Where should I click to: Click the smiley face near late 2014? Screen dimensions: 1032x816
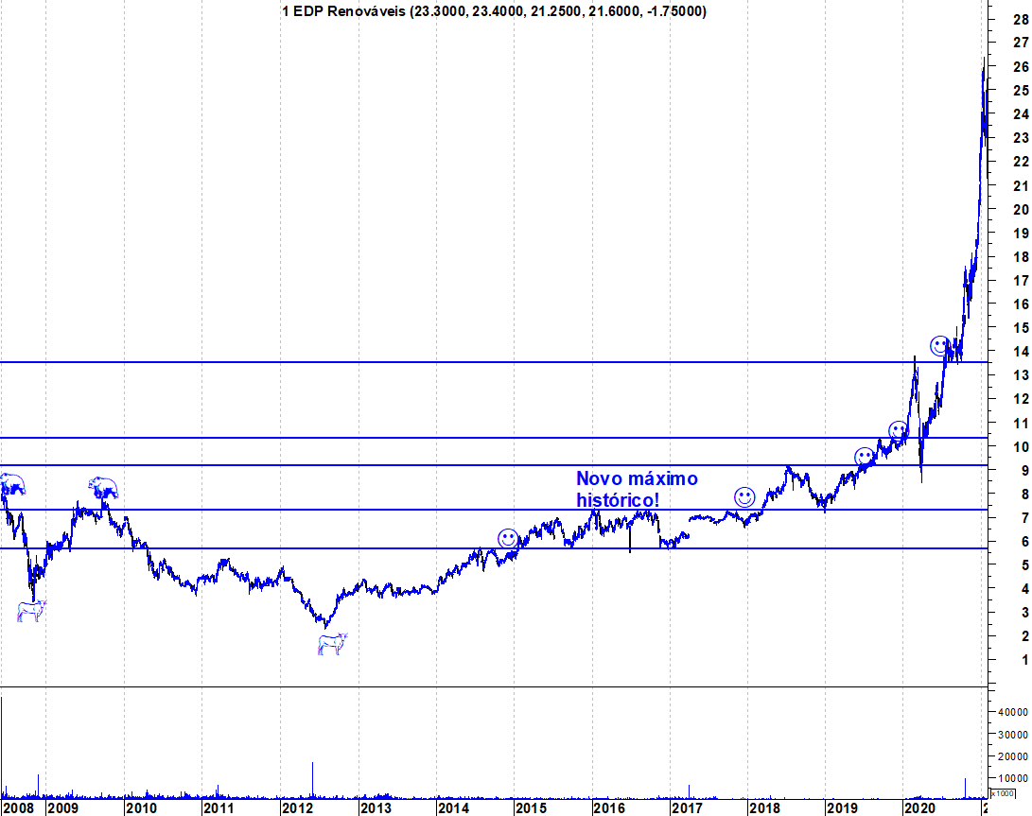508,539
